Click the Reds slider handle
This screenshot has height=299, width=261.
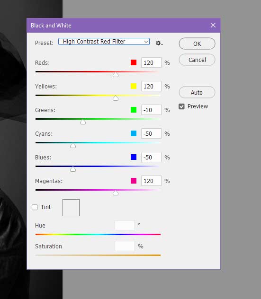point(116,75)
